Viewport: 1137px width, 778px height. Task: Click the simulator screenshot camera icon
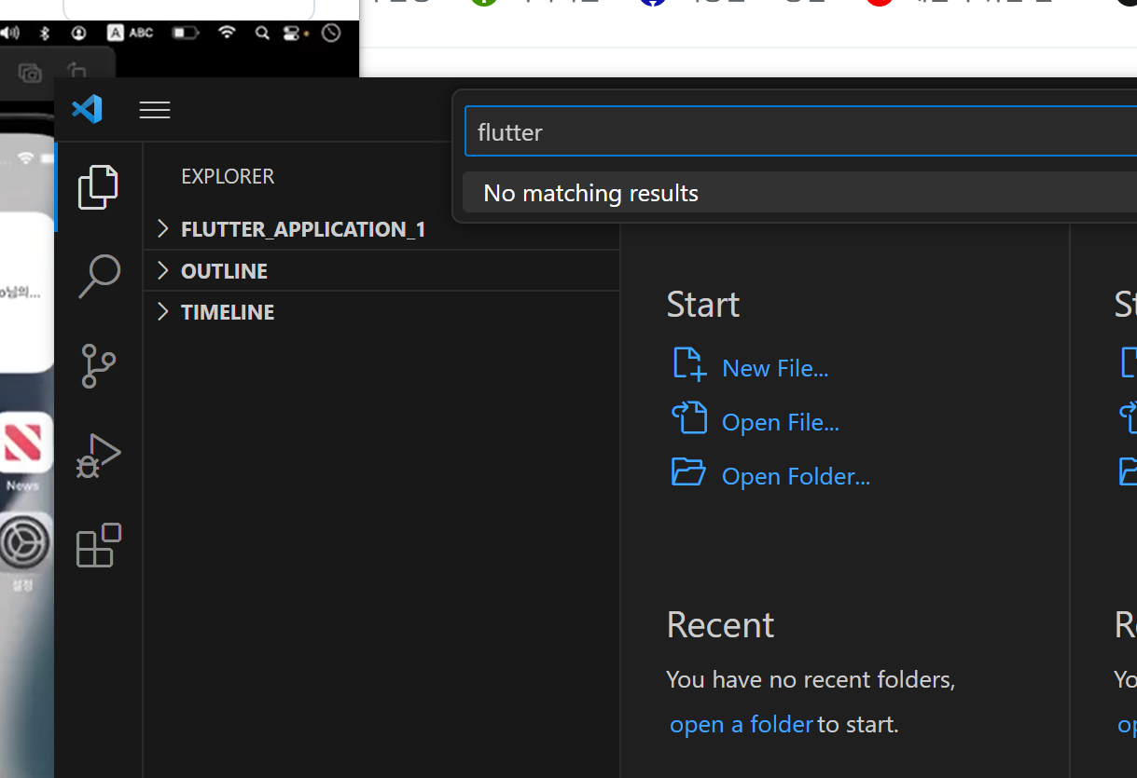tap(30, 73)
